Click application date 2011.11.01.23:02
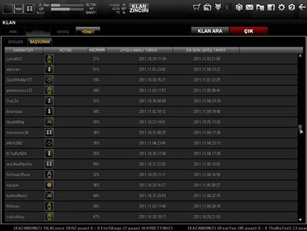This screenshot has height=231, width=307. 152,69
